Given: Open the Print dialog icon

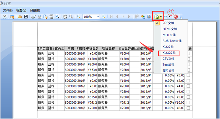Looking at the screenshot, I should coord(33,17).
